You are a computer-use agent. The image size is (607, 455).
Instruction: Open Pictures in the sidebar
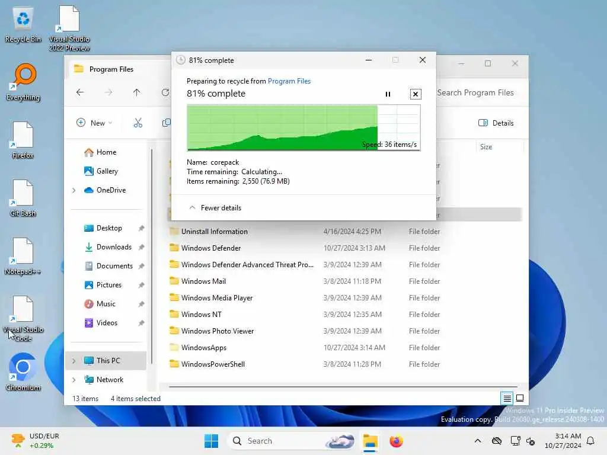(103, 285)
